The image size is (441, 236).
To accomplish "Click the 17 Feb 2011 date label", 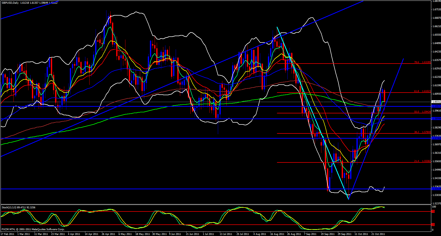I will [x=8, y=234].
